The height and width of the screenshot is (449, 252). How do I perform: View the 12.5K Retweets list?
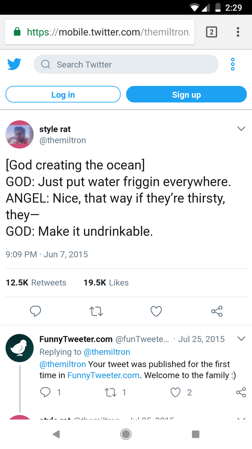pos(36,282)
